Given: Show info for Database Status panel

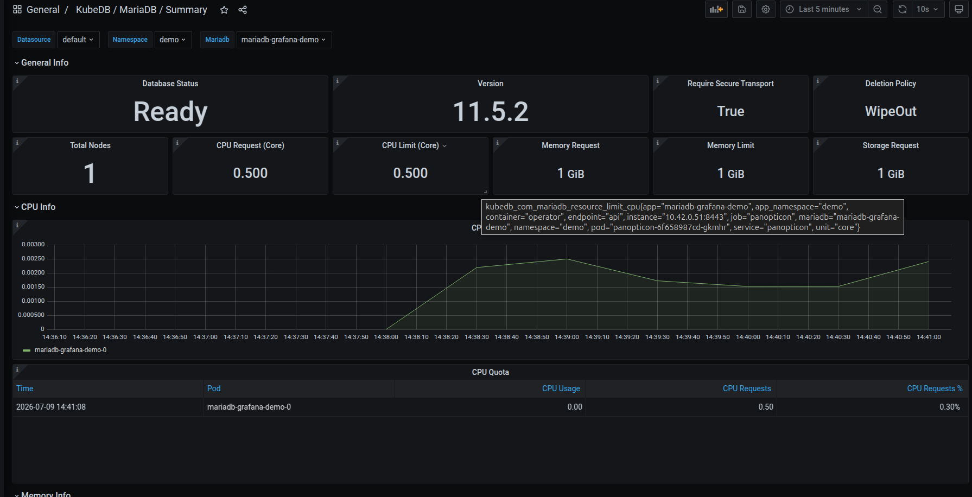Looking at the screenshot, I should (x=17, y=81).
